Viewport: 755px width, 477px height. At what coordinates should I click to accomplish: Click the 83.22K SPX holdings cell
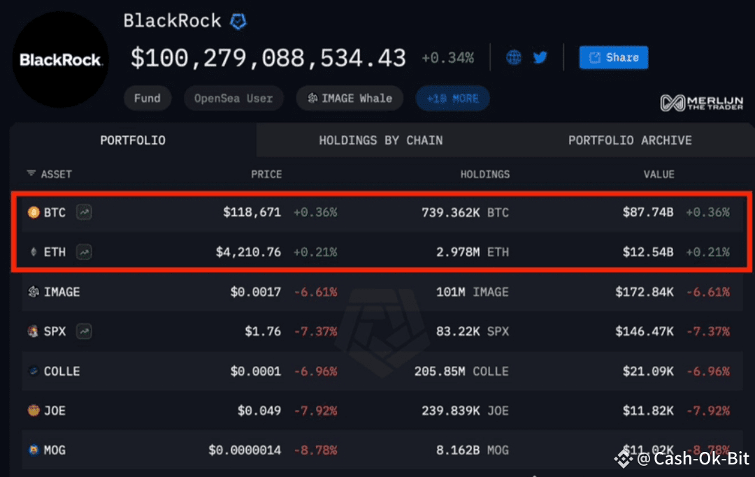pos(473,331)
